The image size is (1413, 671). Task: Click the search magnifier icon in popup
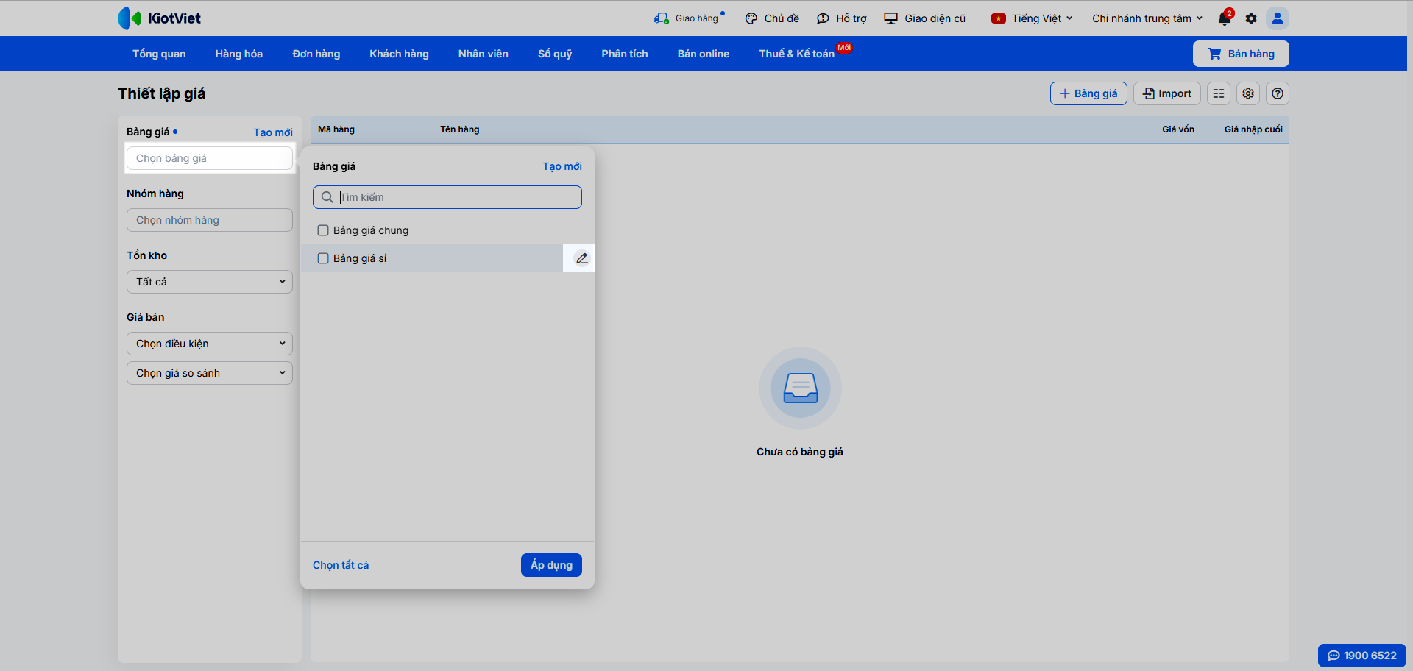tap(327, 197)
